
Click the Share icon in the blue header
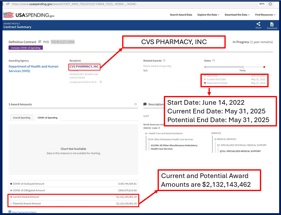point(258,25)
